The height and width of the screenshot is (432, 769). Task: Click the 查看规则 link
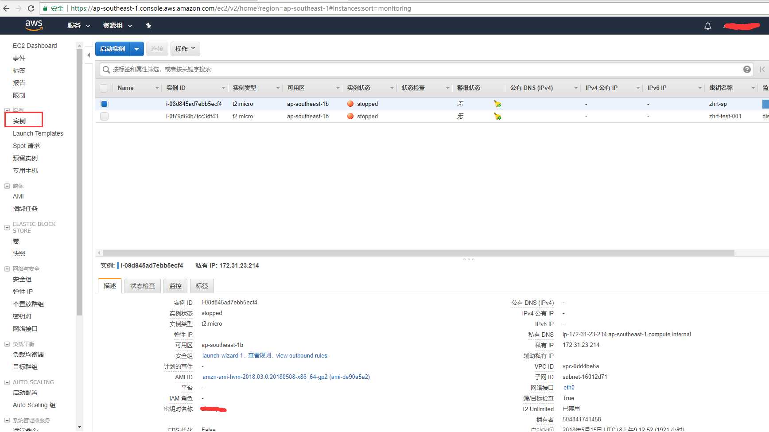pyautogui.click(x=259, y=356)
